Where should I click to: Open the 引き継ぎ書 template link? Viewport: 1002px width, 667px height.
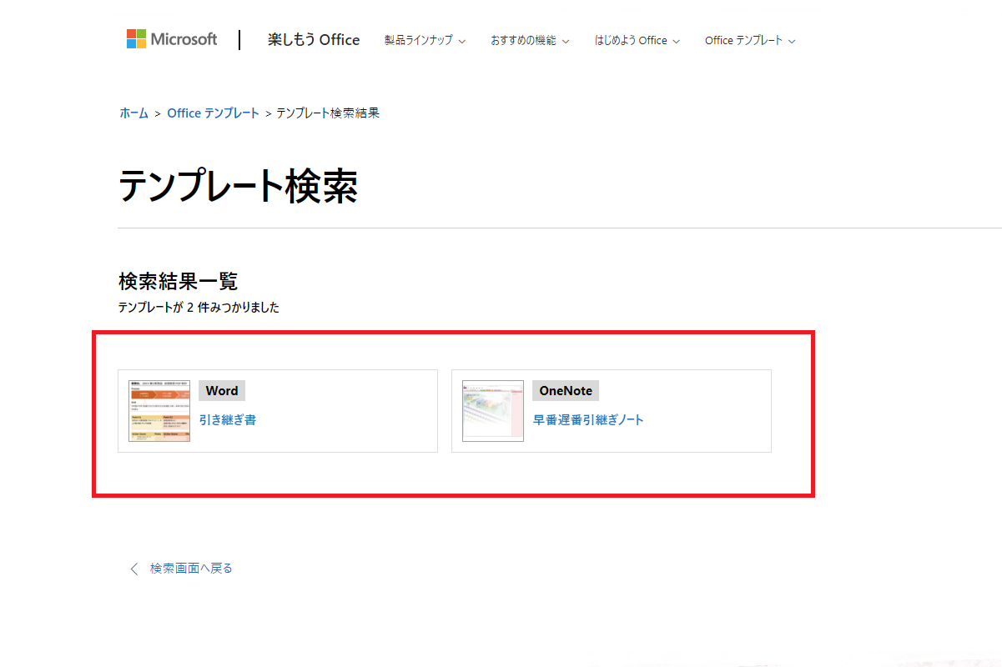(228, 420)
